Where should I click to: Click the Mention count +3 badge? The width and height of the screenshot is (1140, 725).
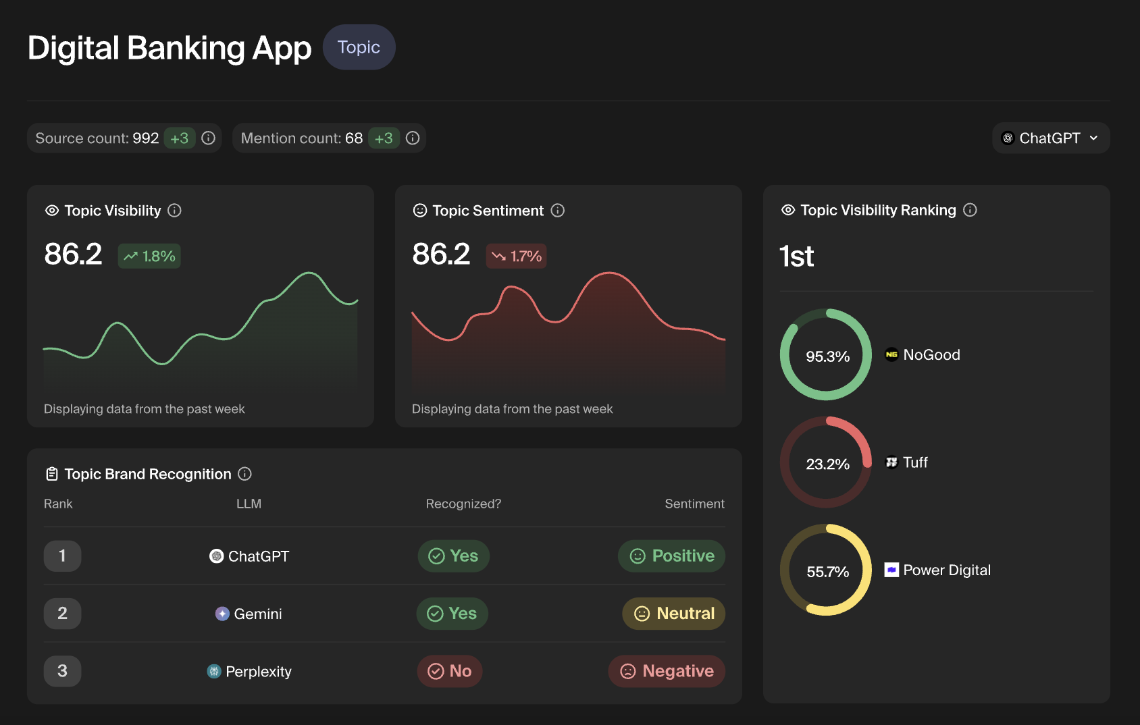point(384,138)
